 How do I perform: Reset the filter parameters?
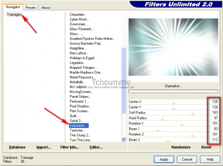[206, 147]
